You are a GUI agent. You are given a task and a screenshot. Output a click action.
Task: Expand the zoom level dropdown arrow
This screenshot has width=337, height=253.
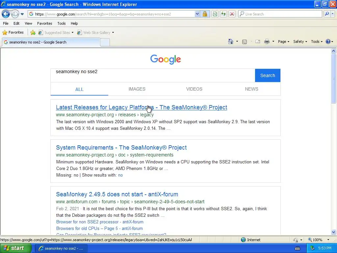(x=328, y=240)
